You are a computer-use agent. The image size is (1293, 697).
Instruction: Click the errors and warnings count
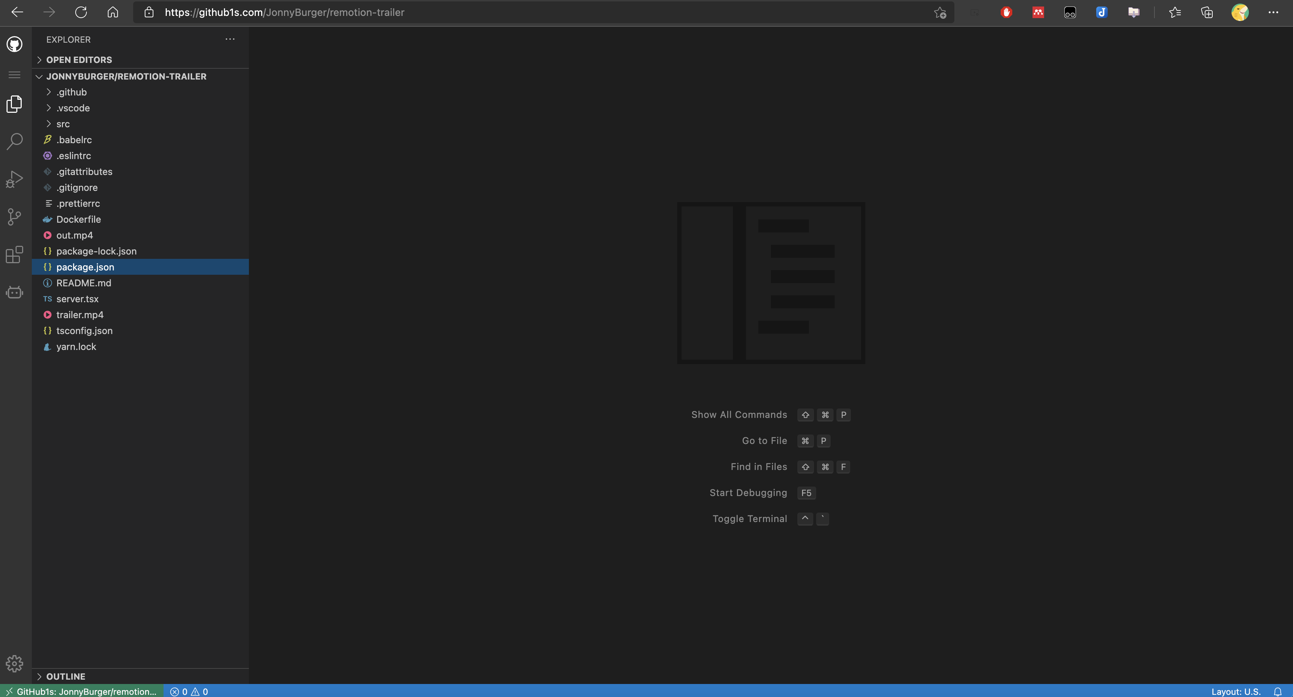click(x=189, y=692)
